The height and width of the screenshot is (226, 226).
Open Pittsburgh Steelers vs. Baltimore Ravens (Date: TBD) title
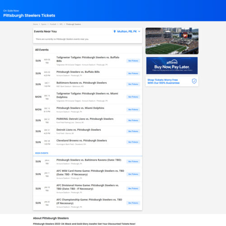click(x=89, y=160)
